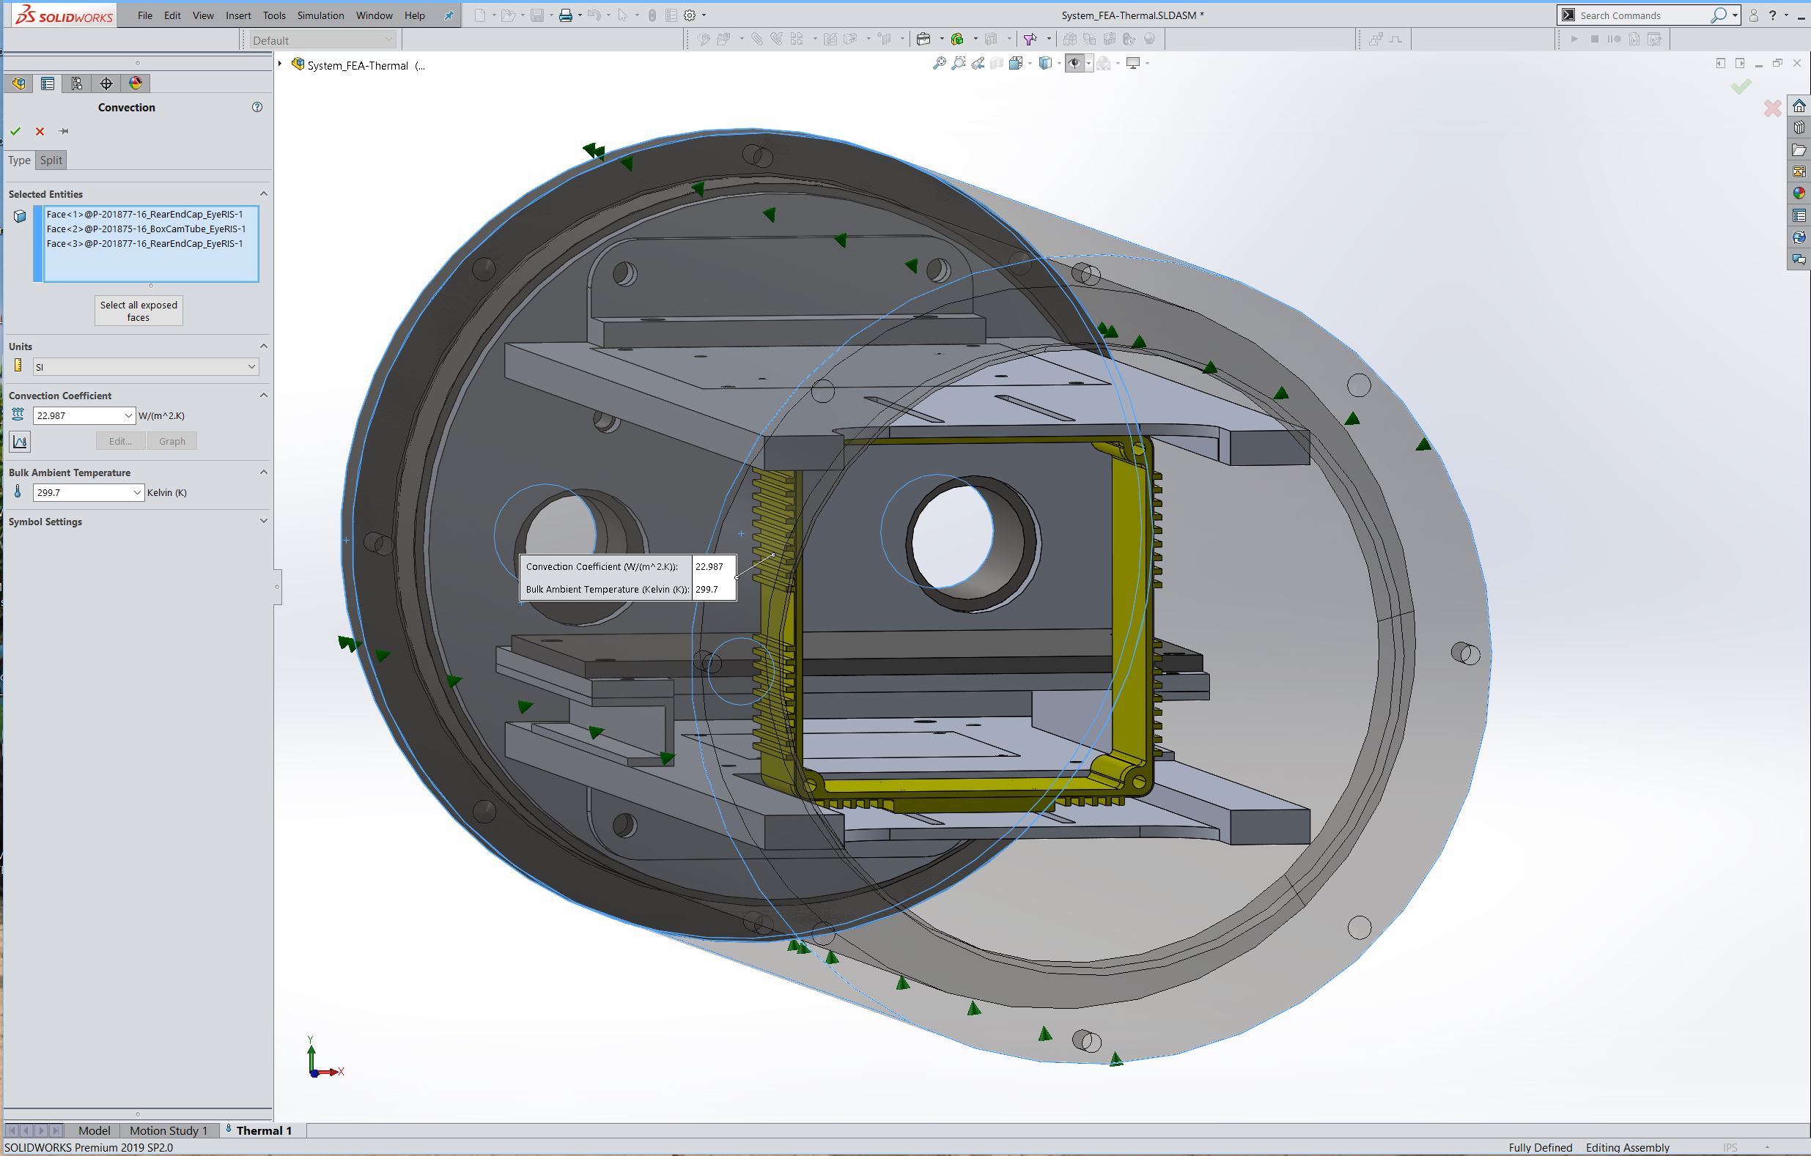The height and width of the screenshot is (1156, 1811).
Task: Switch to the Model tab
Action: (94, 1130)
